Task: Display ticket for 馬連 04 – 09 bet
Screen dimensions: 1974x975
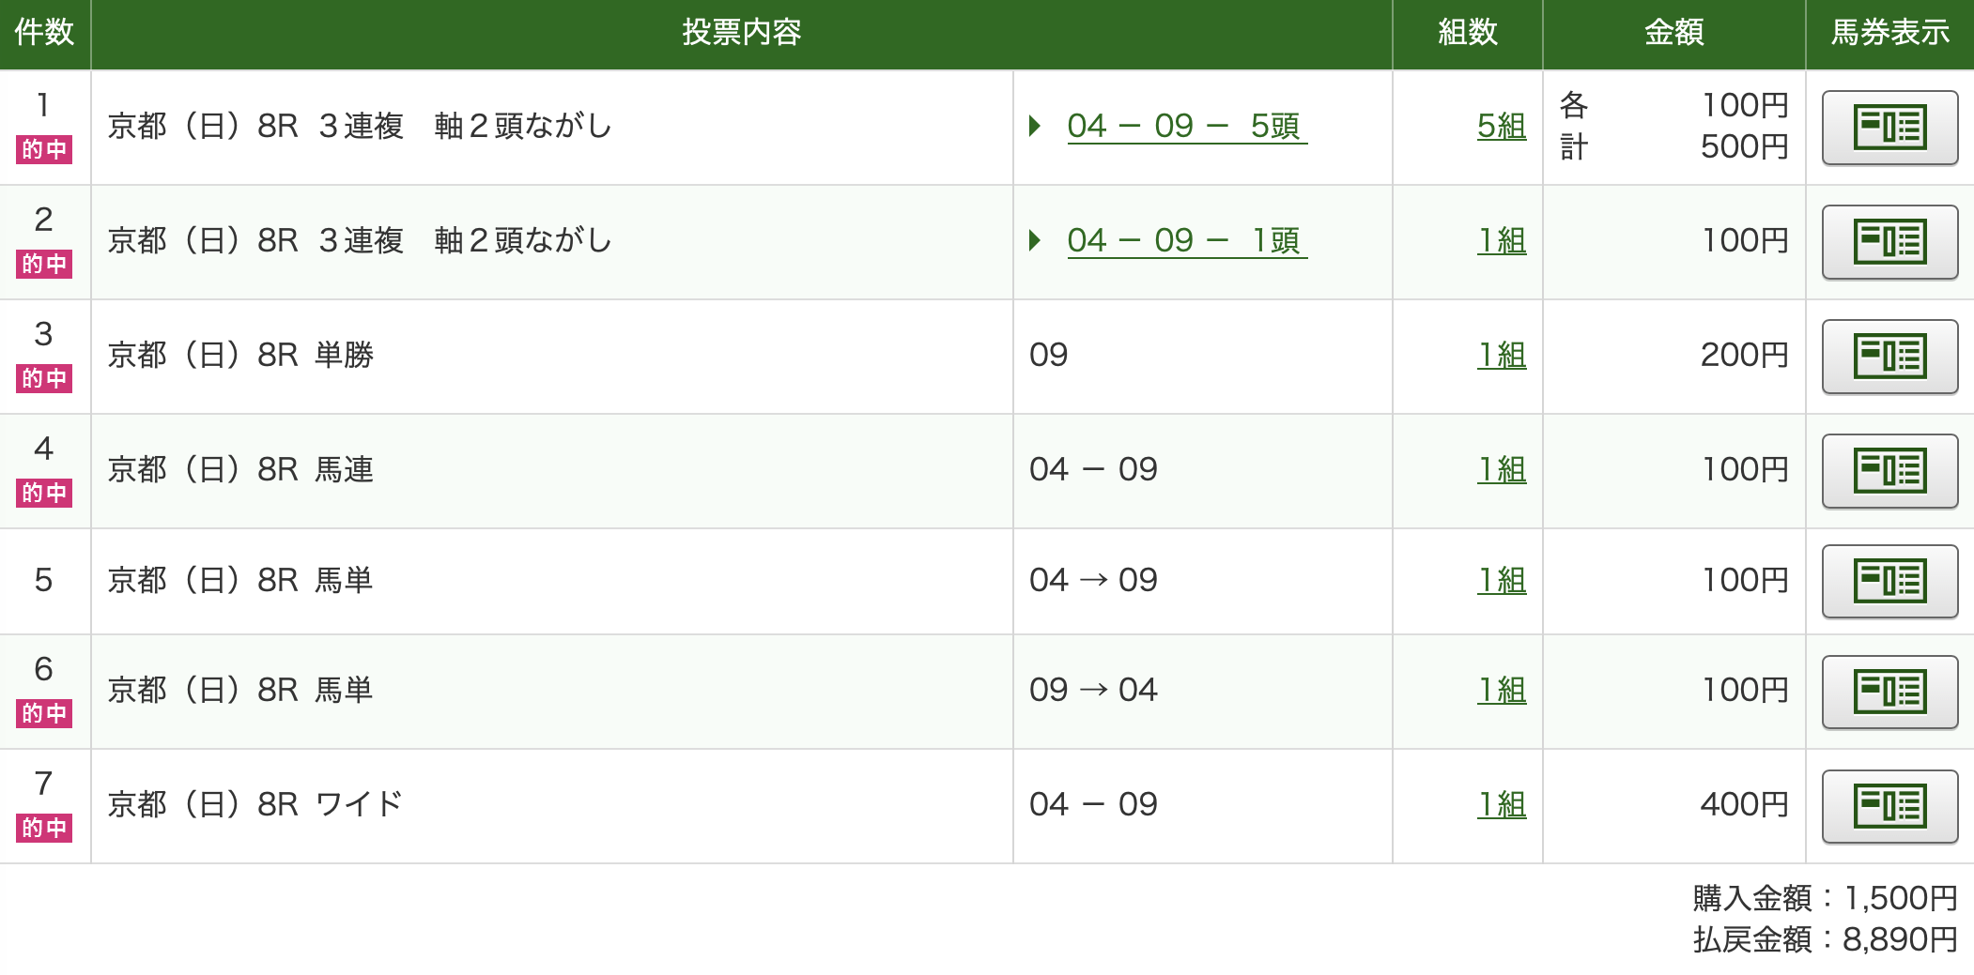Action: (1889, 471)
